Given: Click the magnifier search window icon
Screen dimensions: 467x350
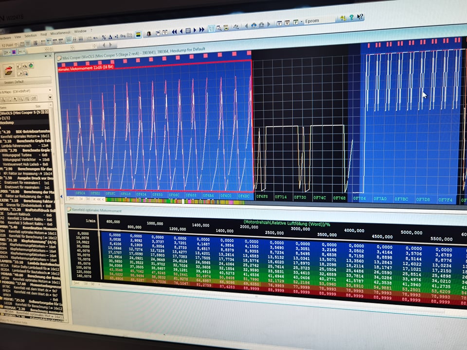Looking at the screenshot, I should [x=219, y=28].
